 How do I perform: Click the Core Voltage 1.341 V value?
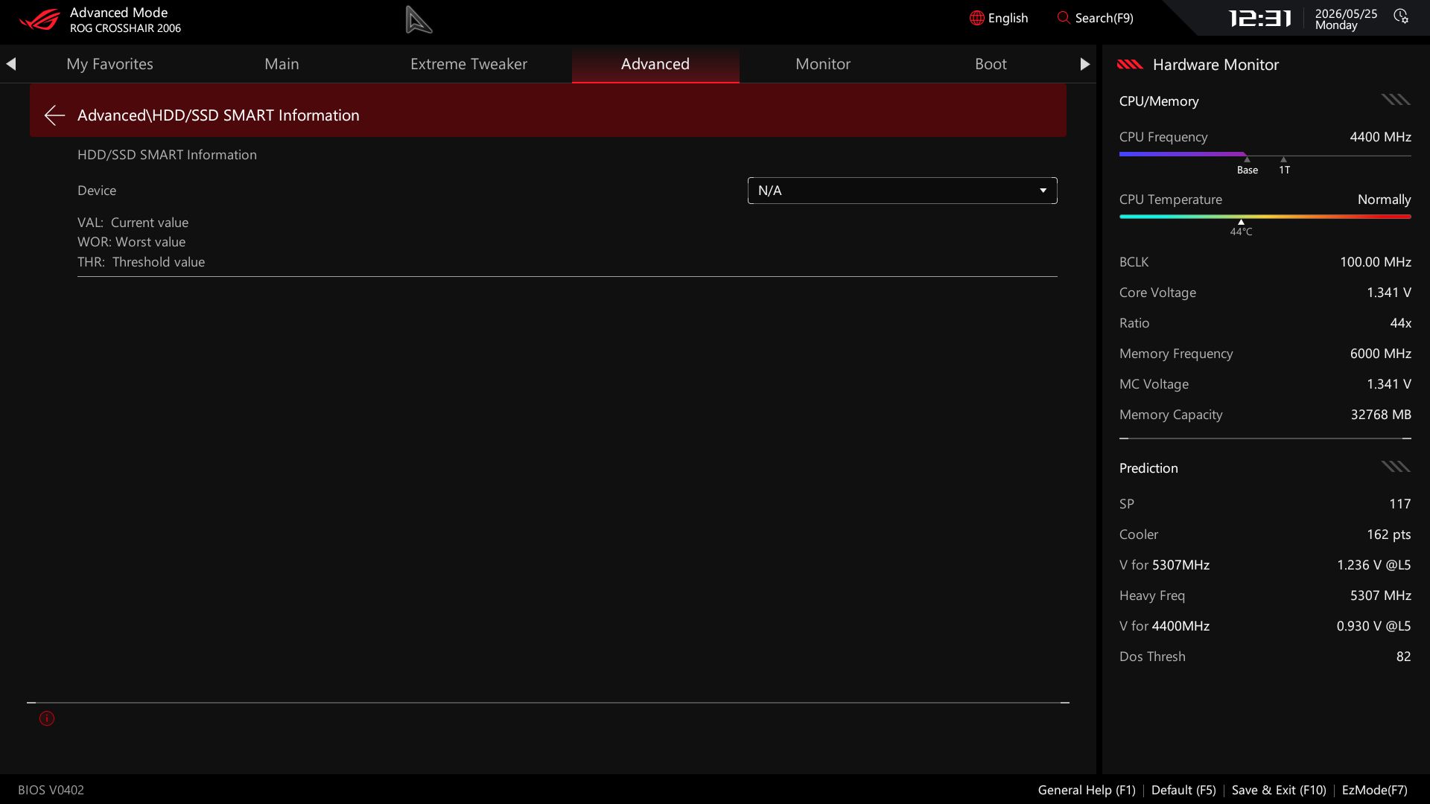click(1388, 293)
